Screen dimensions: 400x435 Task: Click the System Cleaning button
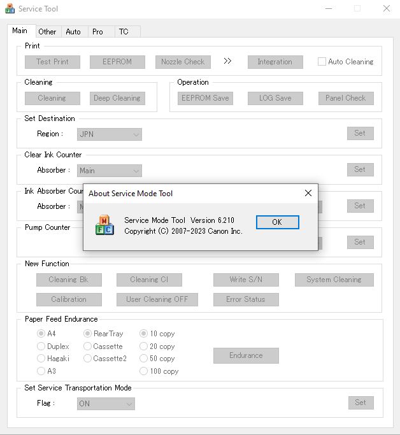(334, 280)
